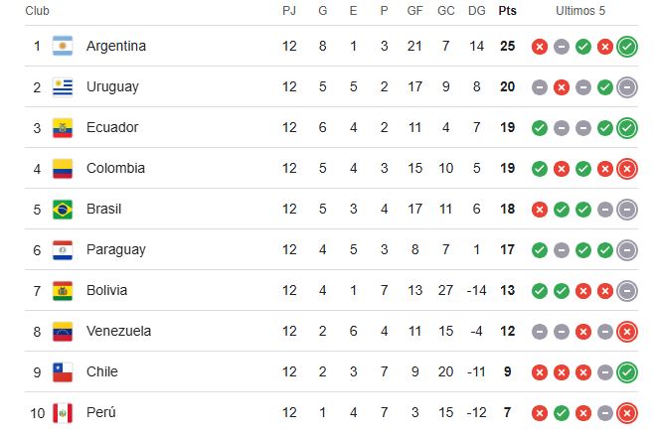657x438 pixels.
Task: Click the Argentina flag icon
Action: click(x=63, y=46)
